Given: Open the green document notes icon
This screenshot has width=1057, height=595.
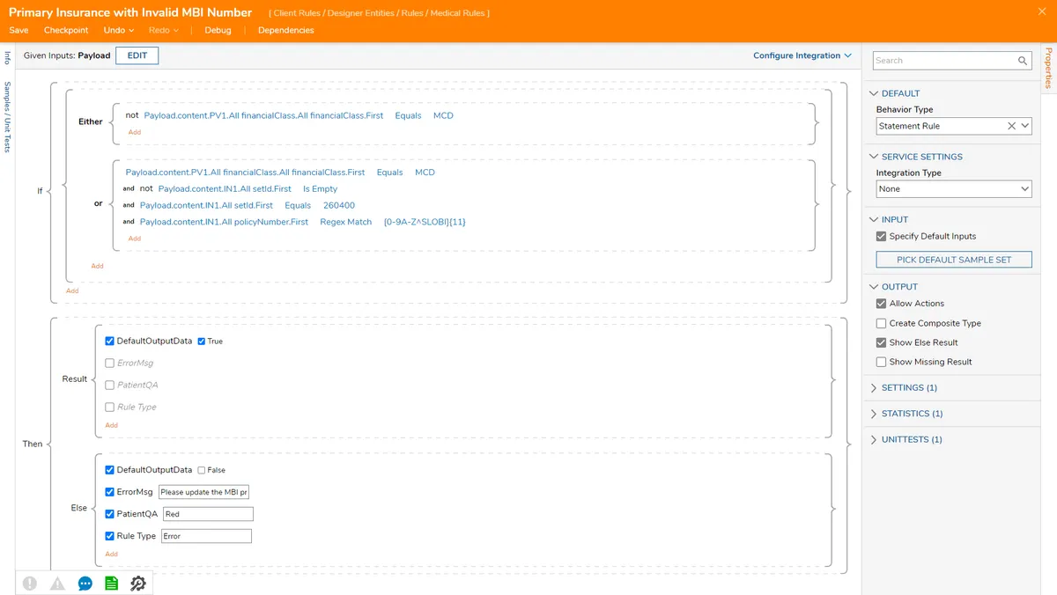Looking at the screenshot, I should click(x=111, y=583).
